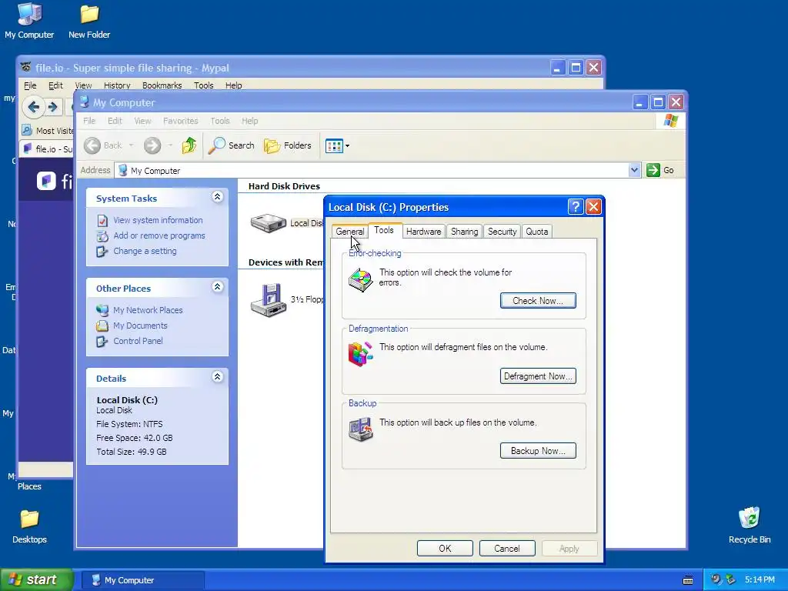Click Free Space: 42.0 GB detail text
The height and width of the screenshot is (591, 788).
coord(134,438)
